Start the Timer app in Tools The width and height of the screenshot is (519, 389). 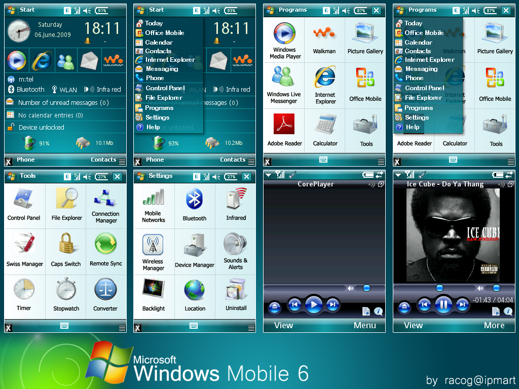(24, 294)
